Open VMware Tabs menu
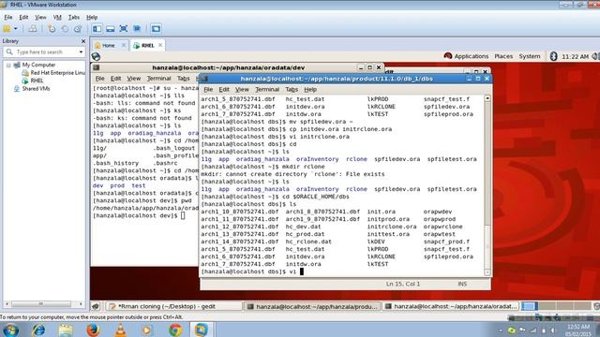Image resolution: width=600 pixels, height=337 pixels. click(74, 17)
